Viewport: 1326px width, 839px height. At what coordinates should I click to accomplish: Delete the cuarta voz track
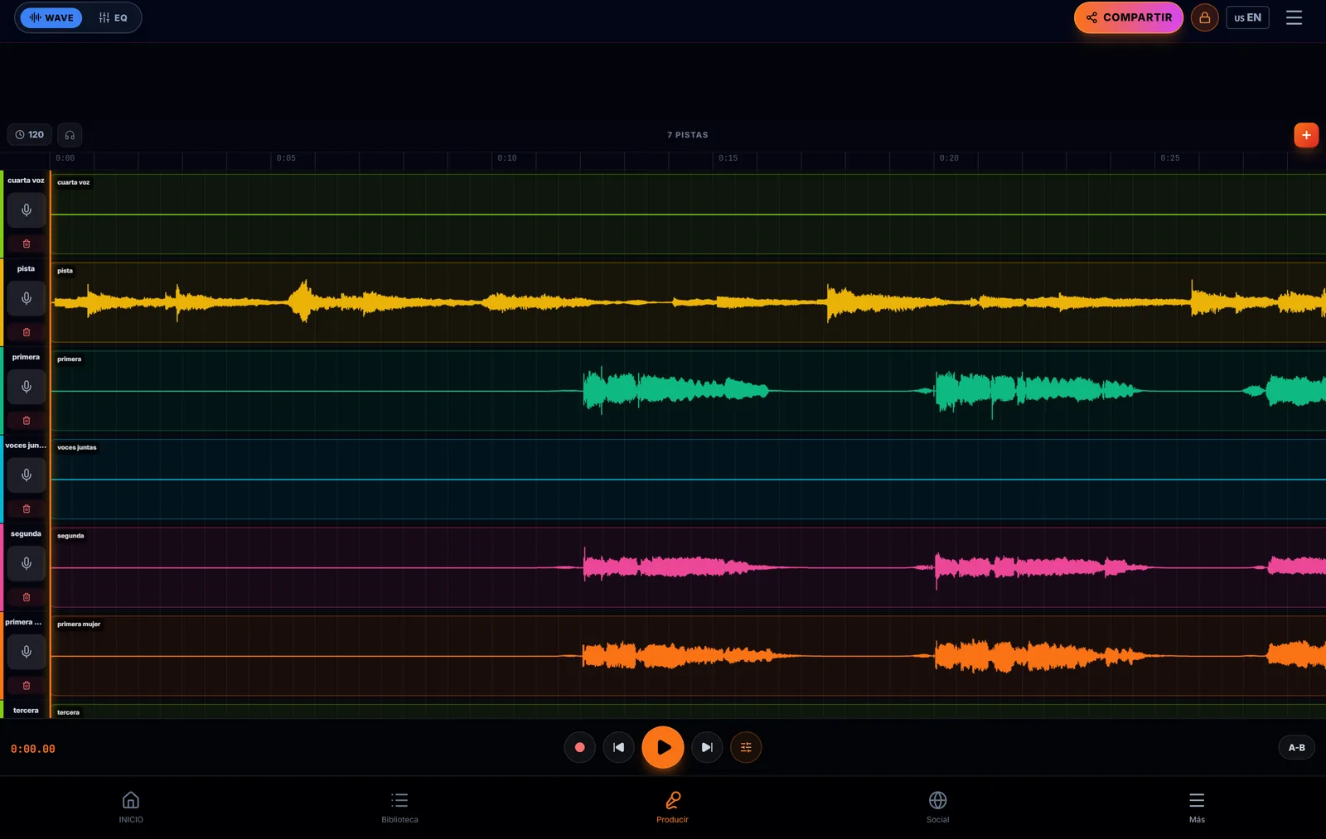tap(27, 244)
